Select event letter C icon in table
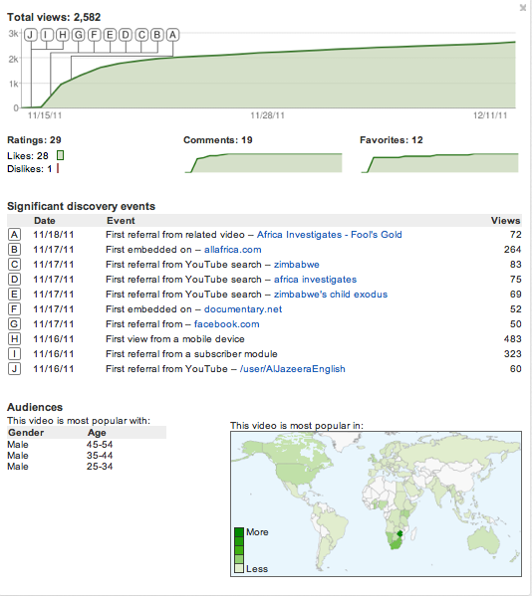The image size is (532, 596). [x=15, y=265]
